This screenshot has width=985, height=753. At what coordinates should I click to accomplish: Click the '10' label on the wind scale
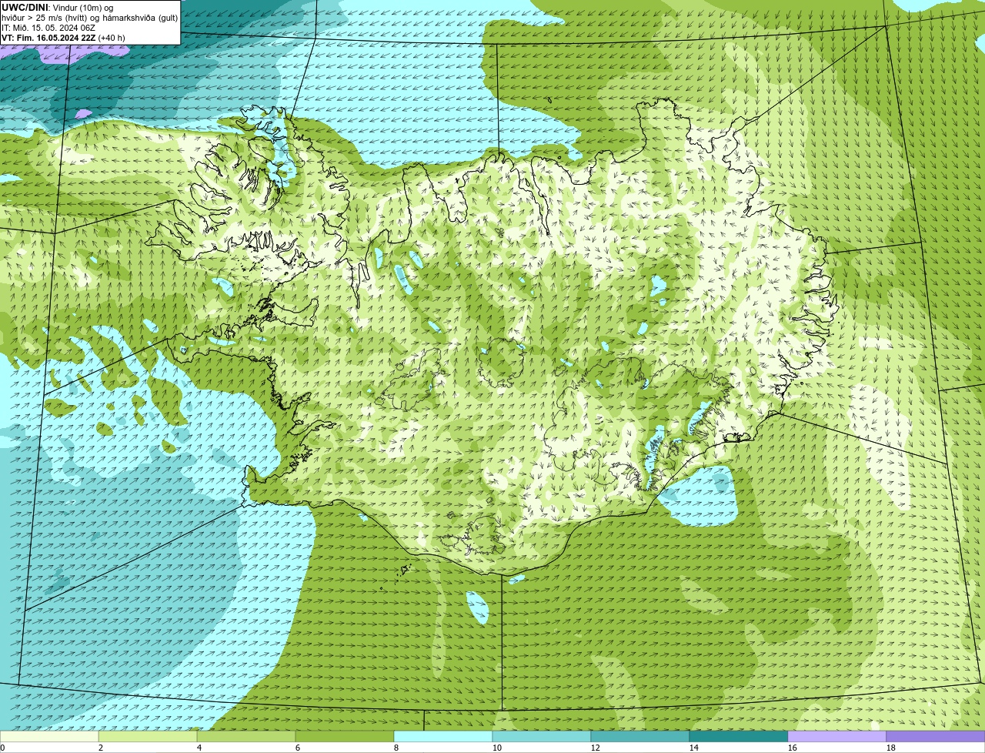[497, 748]
